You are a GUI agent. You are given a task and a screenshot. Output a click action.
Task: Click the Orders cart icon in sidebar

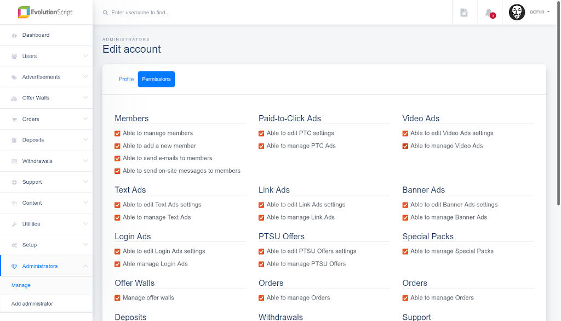pos(14,119)
